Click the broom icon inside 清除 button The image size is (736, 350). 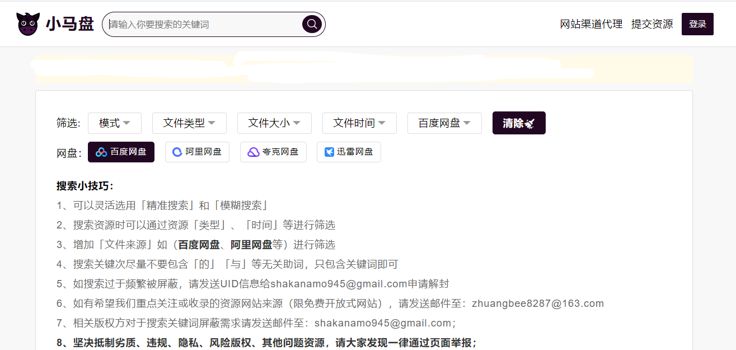click(x=531, y=123)
